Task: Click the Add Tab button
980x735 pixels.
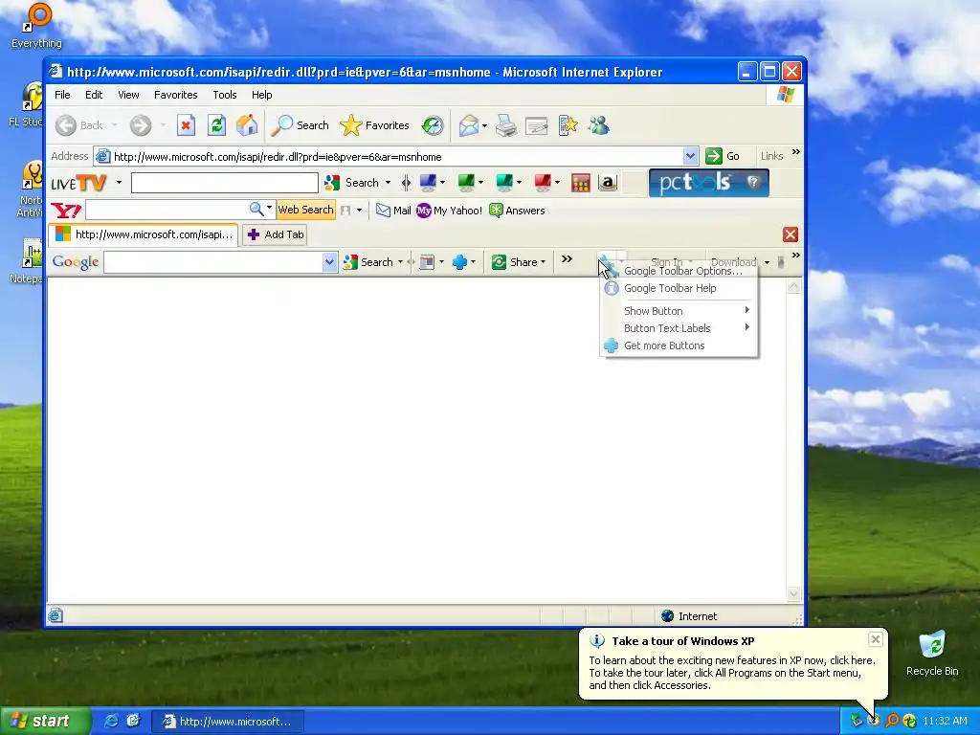Action: pyautogui.click(x=275, y=234)
